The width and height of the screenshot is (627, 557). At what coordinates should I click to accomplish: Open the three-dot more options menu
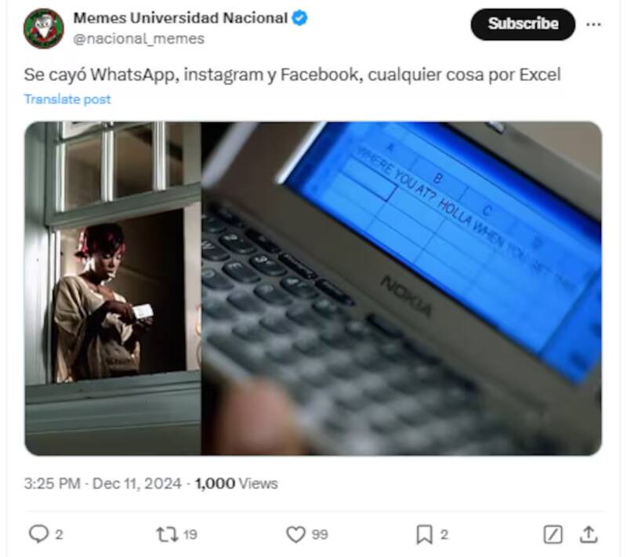593,24
